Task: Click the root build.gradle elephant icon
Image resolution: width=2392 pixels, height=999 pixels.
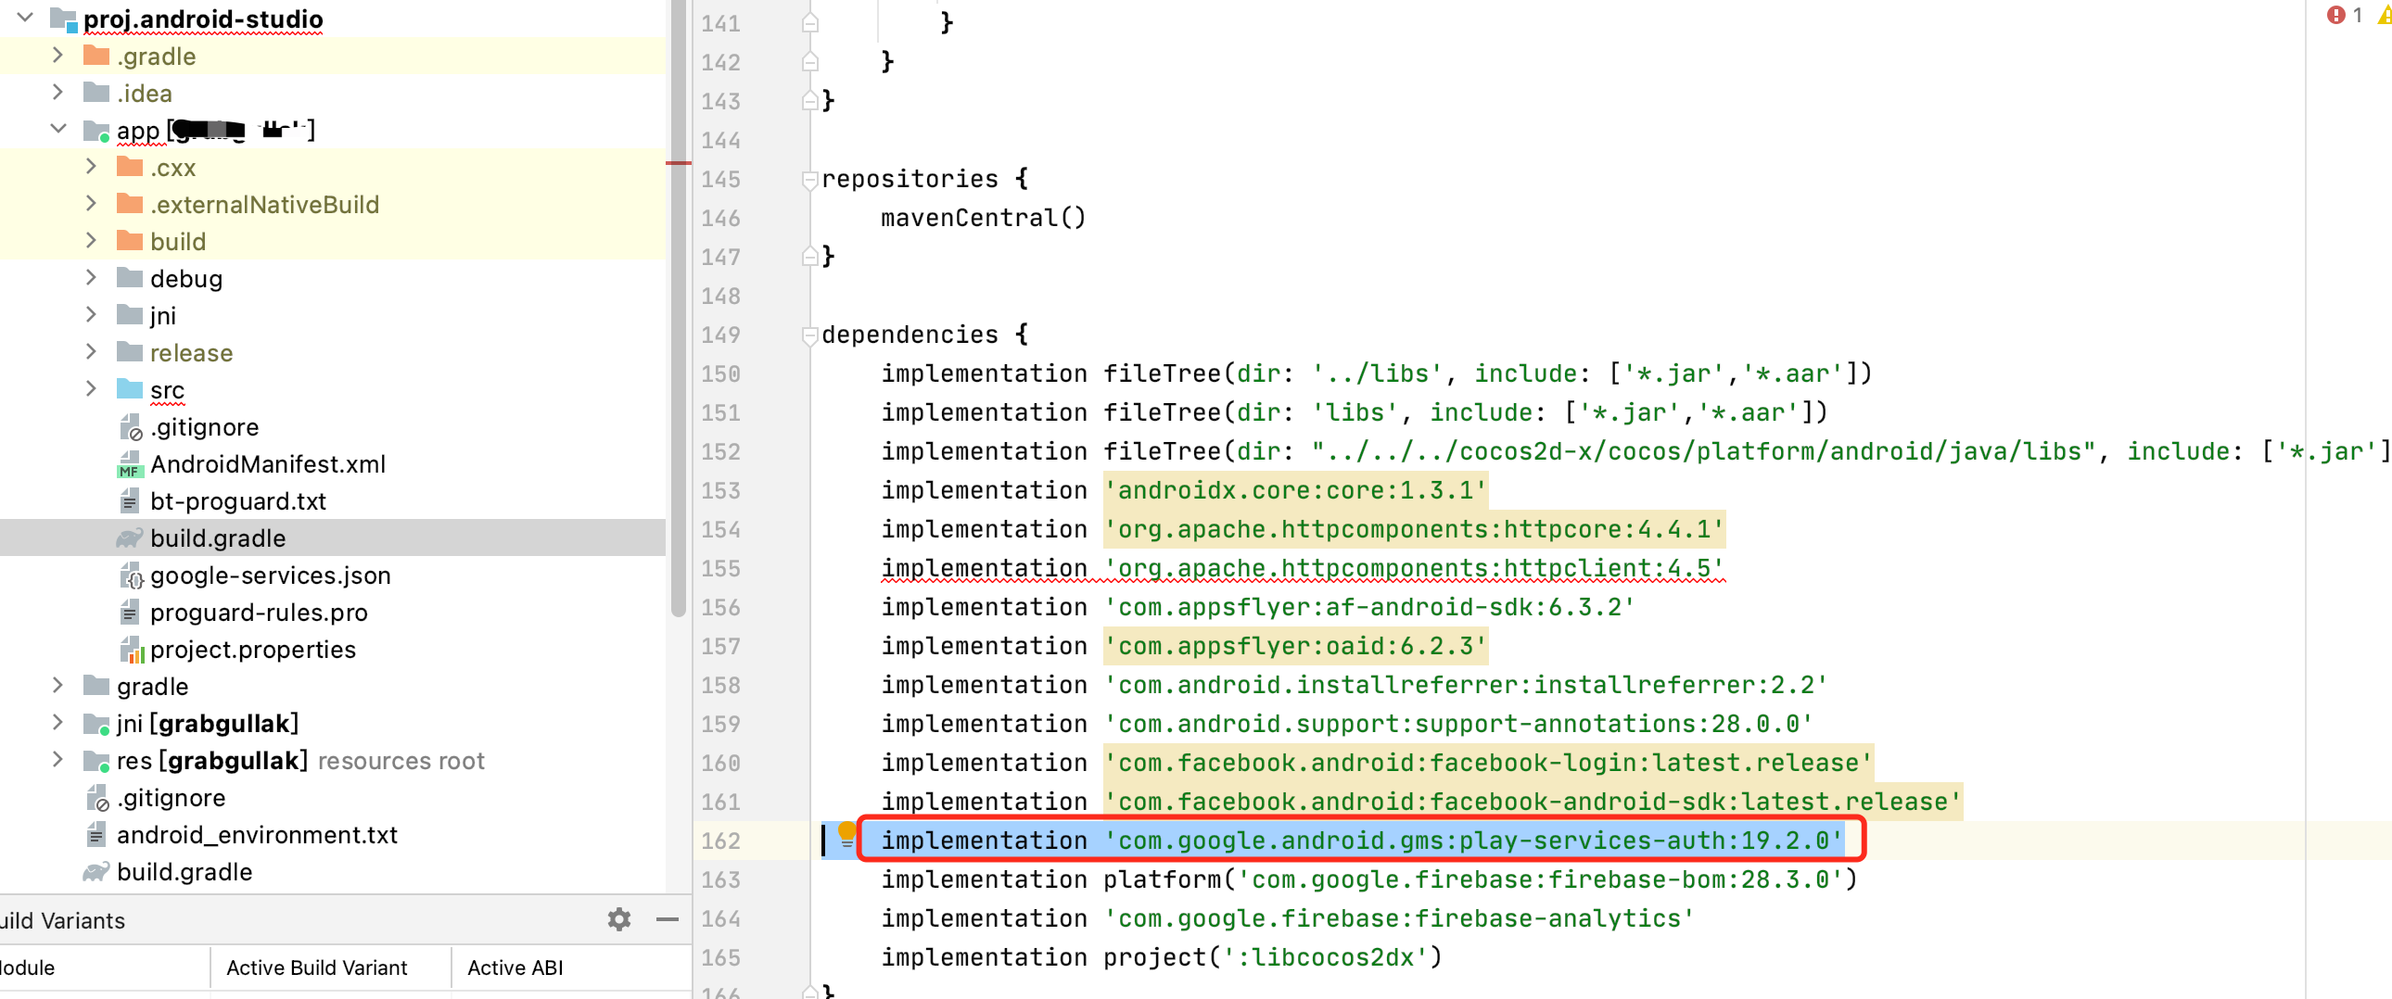Action: [x=96, y=872]
